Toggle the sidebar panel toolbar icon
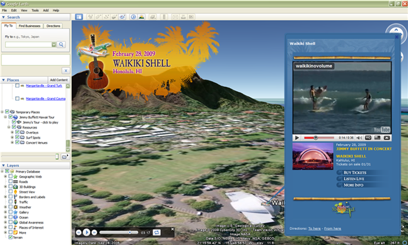This screenshot has height=245, width=408. [x=79, y=17]
